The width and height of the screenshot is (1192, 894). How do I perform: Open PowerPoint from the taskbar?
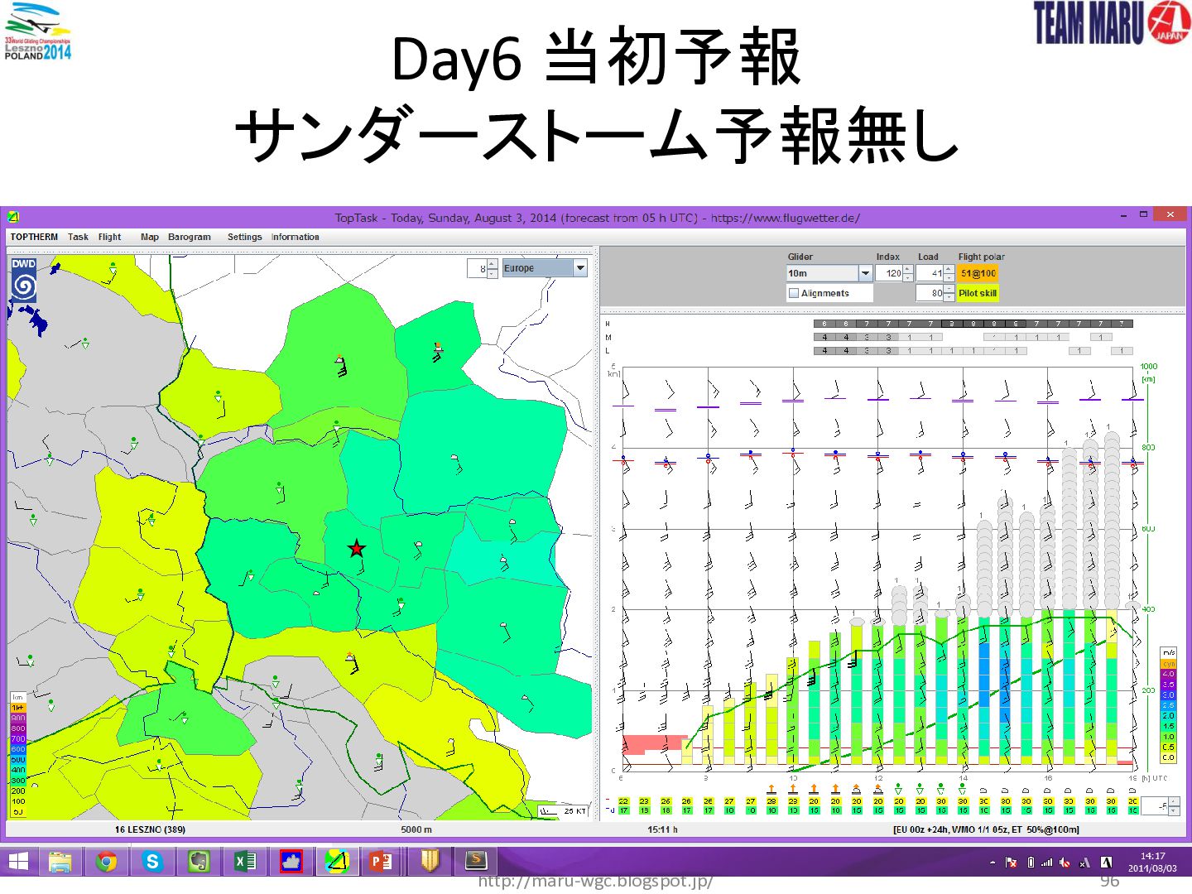point(382,861)
